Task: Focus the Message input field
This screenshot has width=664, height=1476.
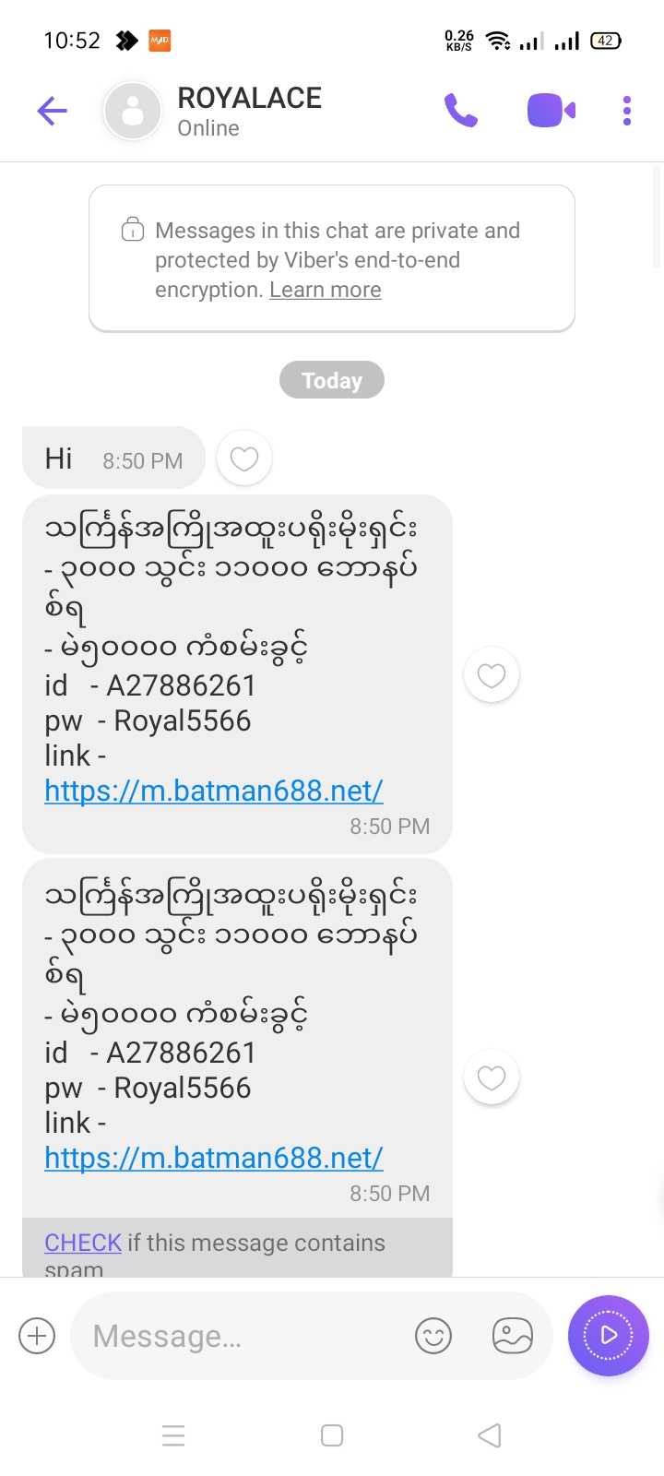Action: point(240,1336)
